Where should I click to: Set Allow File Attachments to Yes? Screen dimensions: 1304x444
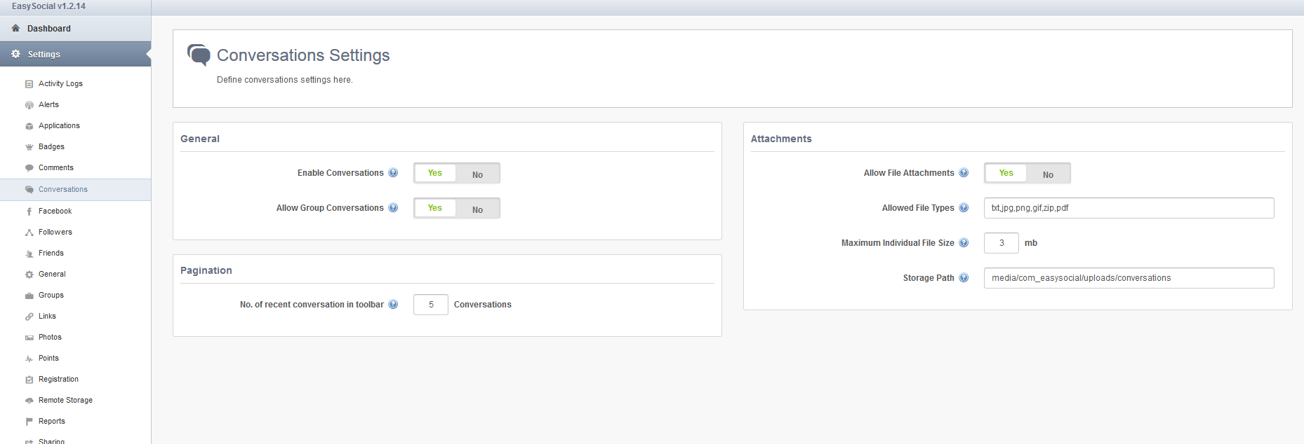point(1006,173)
